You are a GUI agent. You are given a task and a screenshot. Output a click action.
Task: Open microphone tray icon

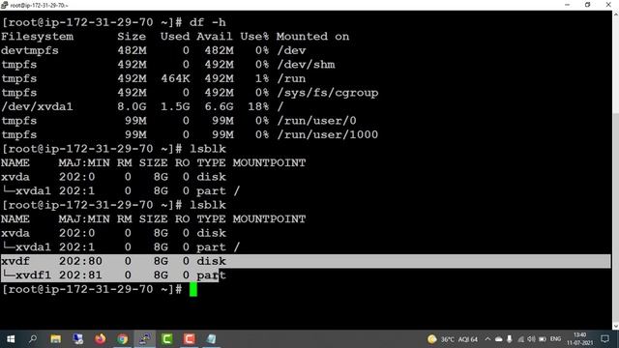(510, 339)
